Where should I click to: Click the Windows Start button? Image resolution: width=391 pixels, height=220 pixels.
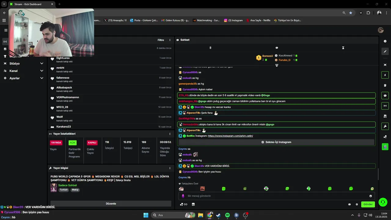146,215
